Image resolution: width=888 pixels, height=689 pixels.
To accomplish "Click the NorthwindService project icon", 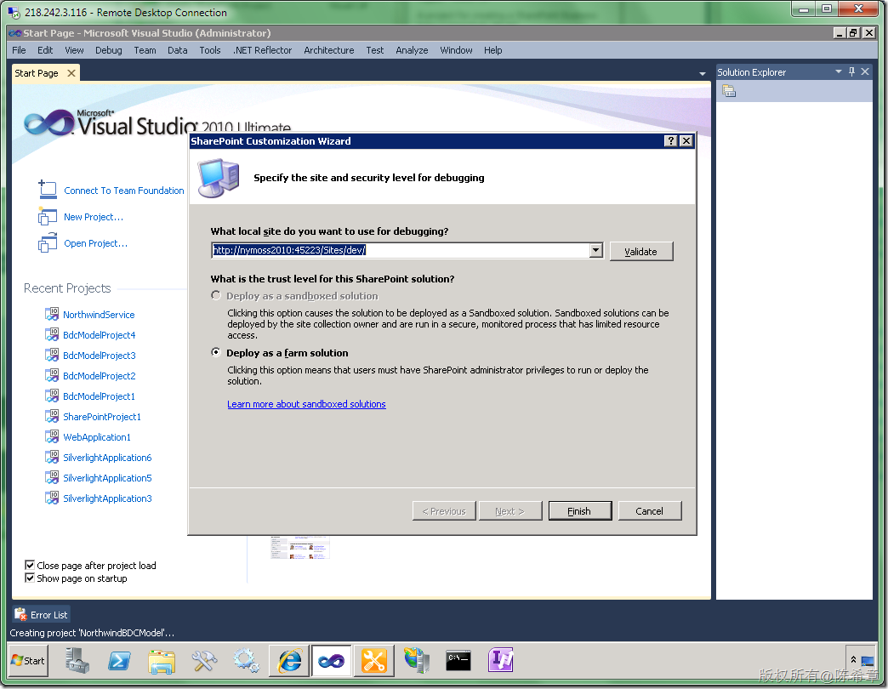I will pos(52,314).
